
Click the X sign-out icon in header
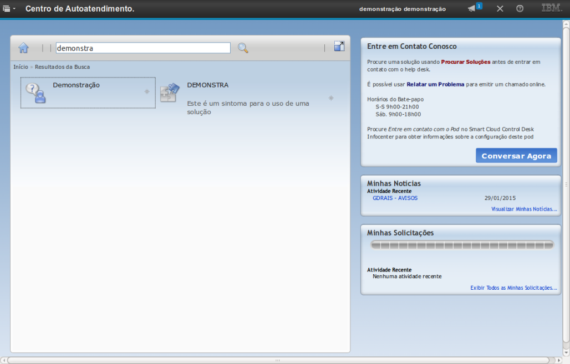point(500,9)
